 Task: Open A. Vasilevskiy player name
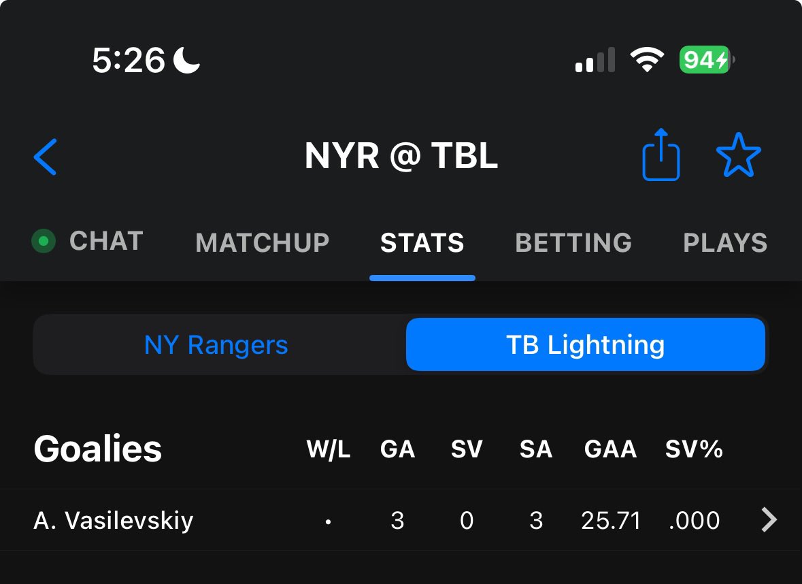click(x=114, y=521)
